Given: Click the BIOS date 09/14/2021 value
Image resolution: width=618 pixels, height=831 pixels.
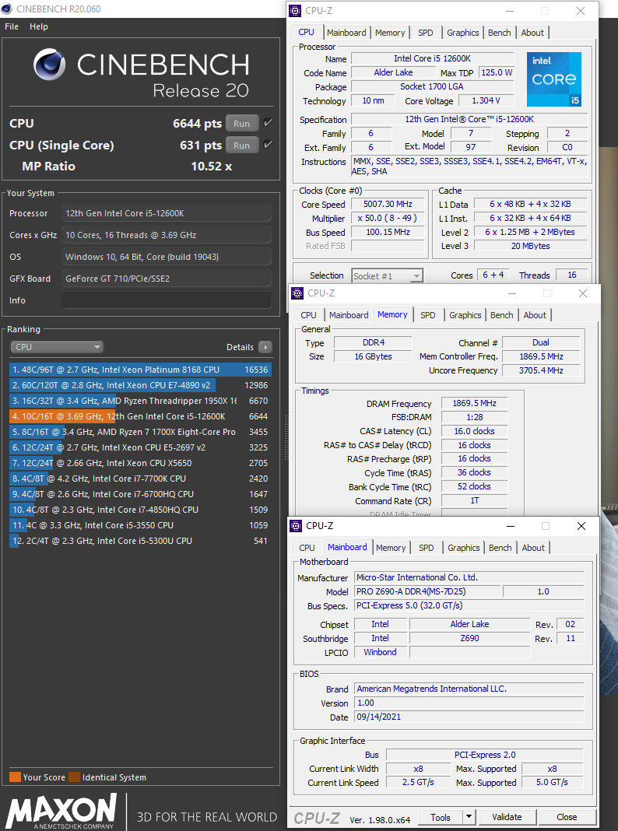Looking at the screenshot, I should [x=469, y=717].
